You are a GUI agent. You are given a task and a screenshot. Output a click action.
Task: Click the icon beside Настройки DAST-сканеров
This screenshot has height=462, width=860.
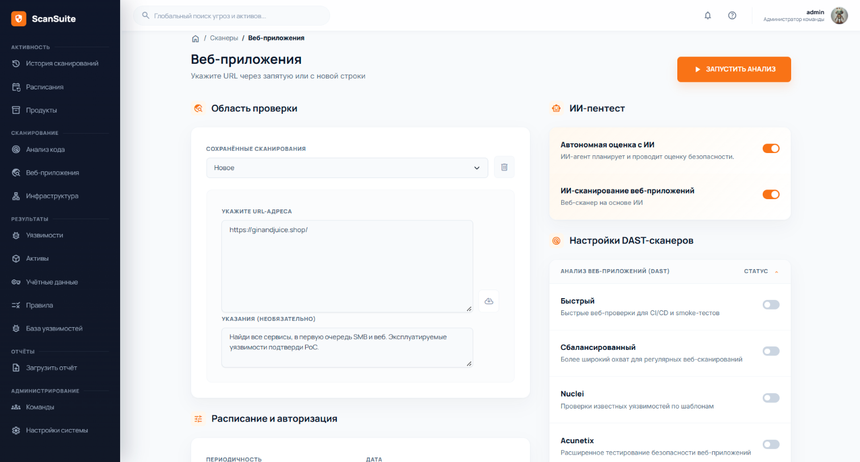[556, 241]
